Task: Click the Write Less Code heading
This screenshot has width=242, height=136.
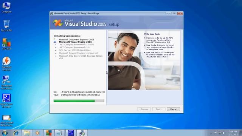Action: coord(152,34)
